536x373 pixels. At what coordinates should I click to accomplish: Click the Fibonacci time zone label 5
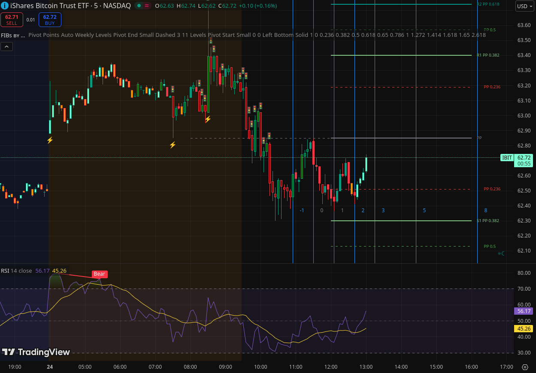(x=424, y=210)
